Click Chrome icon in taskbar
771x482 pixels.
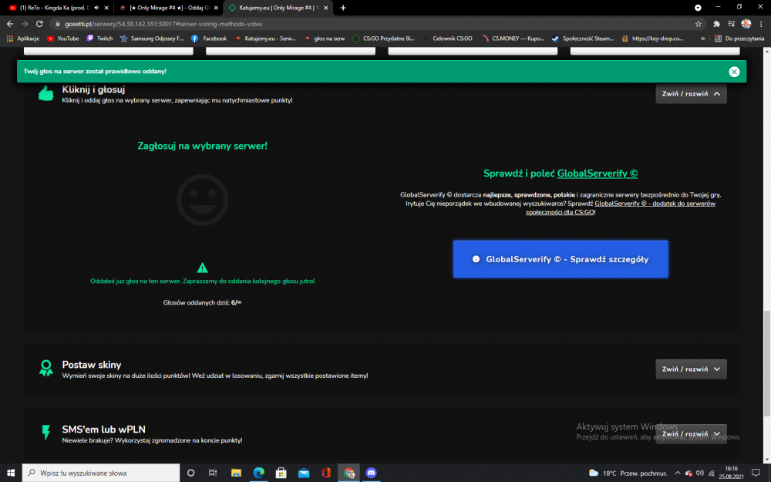click(348, 473)
